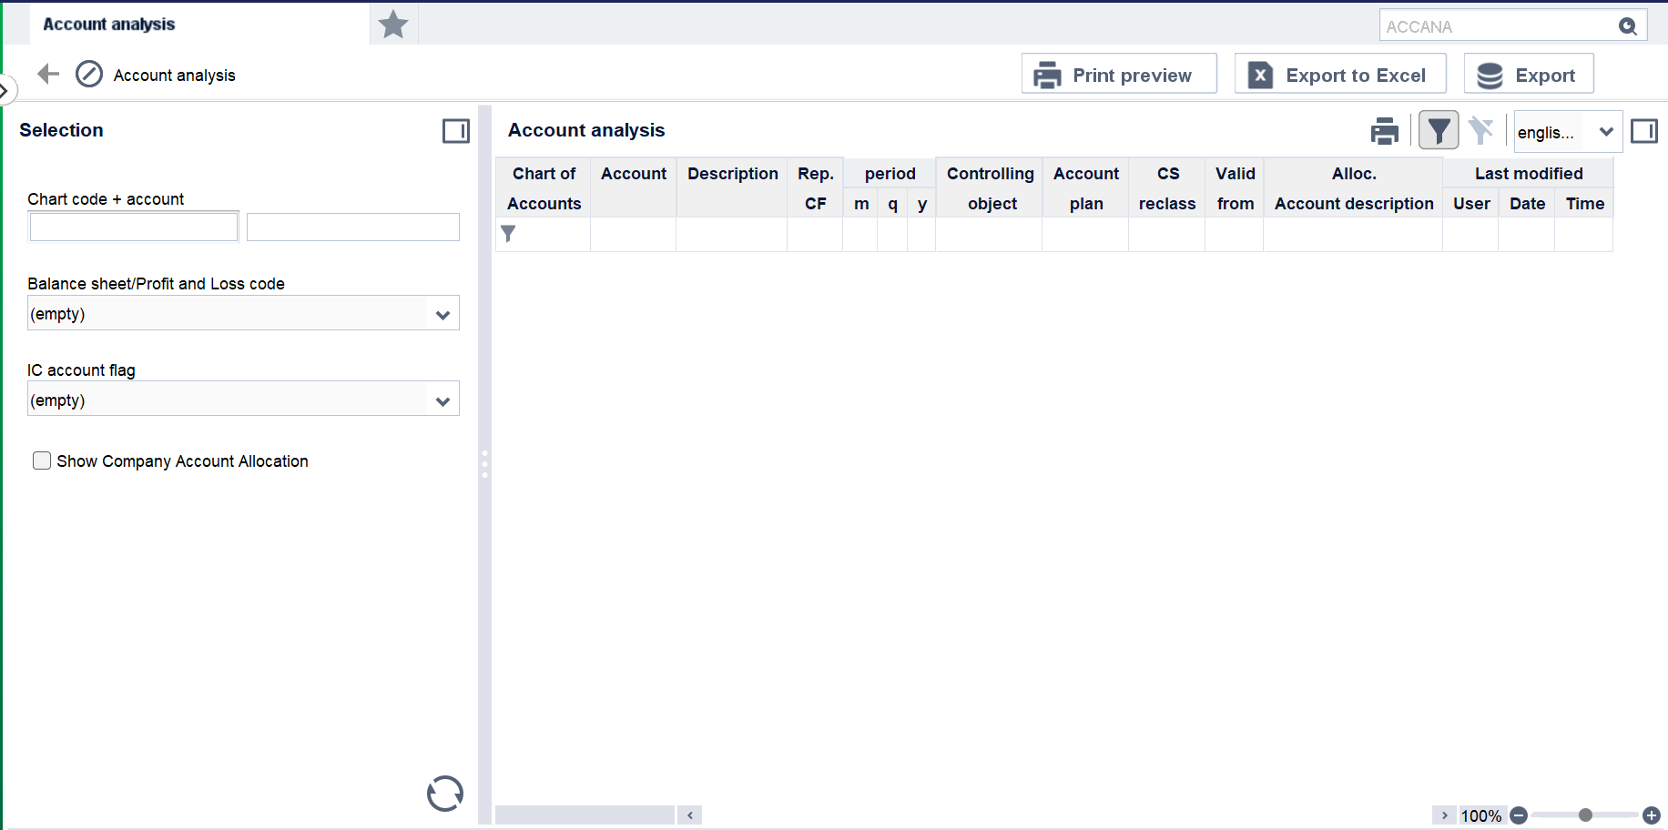Click the cancel circle icon beside Account analysis
Viewport: 1668px width, 830px height.
89,74
